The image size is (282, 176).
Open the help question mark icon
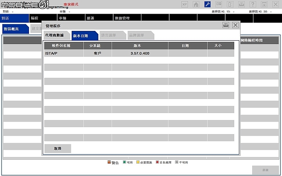(253, 4)
